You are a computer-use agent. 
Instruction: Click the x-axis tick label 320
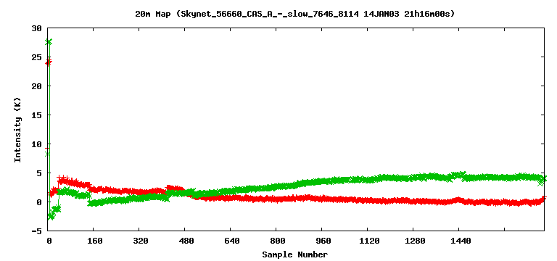[141, 241]
